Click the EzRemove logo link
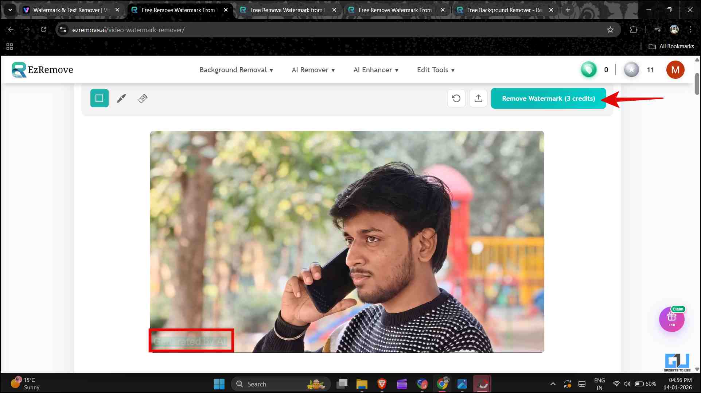The image size is (701, 393). point(42,70)
